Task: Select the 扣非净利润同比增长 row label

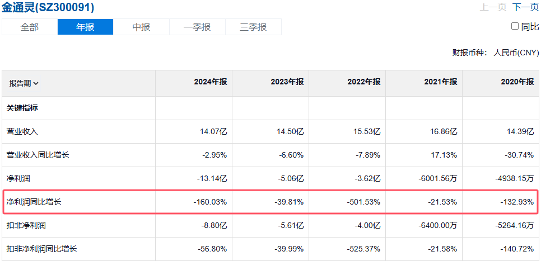Action: point(42,249)
